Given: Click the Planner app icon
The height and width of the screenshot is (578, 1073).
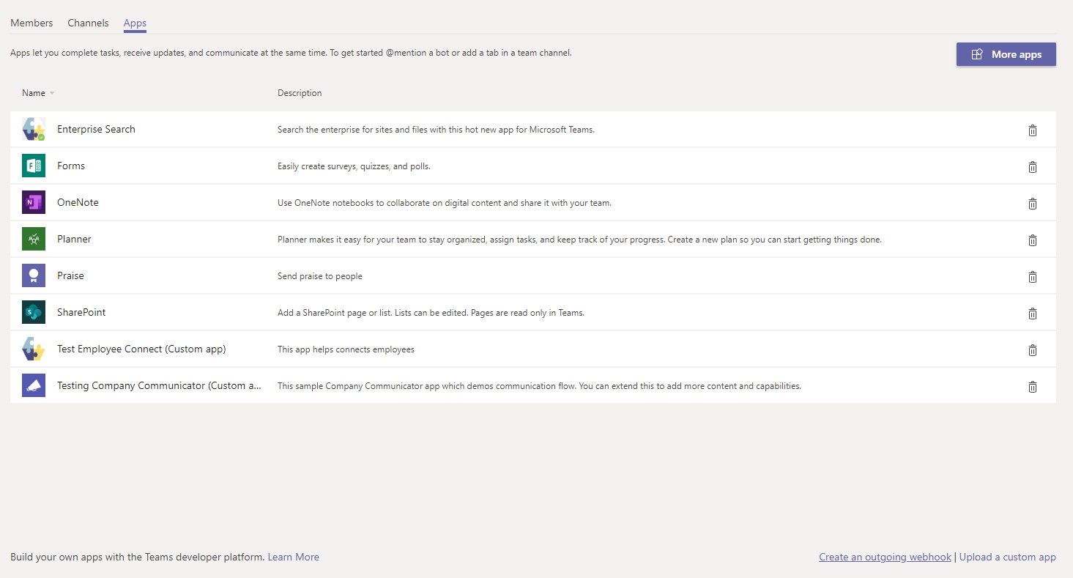Looking at the screenshot, I should tap(33, 239).
